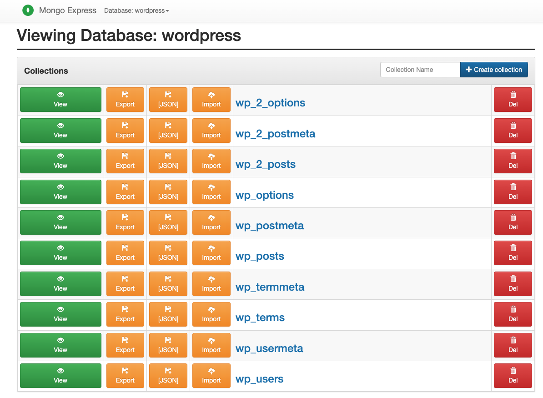The image size is (543, 398).
Task: View the wp_usermeta collection
Action: (x=60, y=345)
